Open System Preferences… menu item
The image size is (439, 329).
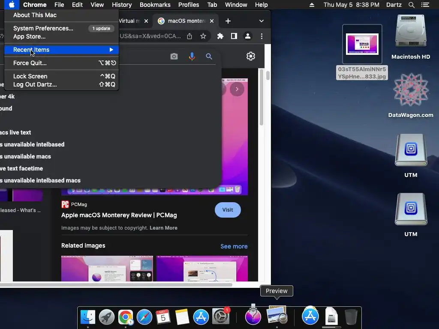pyautogui.click(x=62, y=28)
